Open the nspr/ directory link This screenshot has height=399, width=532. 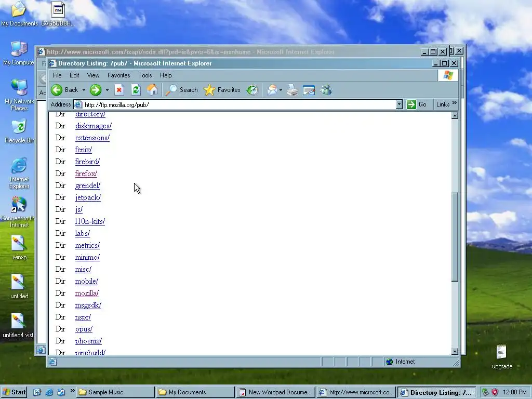(83, 317)
